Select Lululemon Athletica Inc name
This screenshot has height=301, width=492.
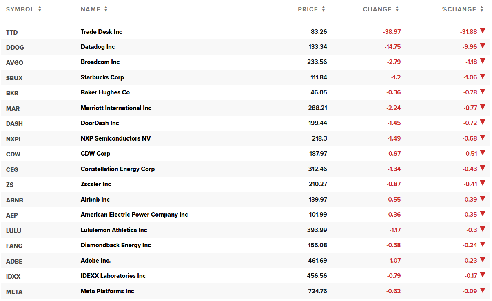coord(114,230)
